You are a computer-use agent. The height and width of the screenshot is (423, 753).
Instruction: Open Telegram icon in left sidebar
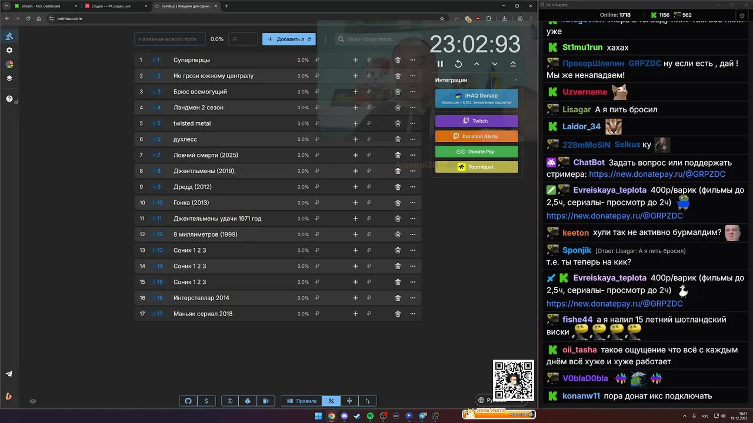pos(9,374)
